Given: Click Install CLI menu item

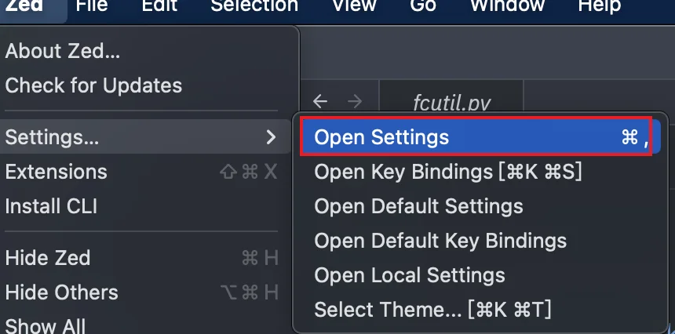Looking at the screenshot, I should [51, 207].
